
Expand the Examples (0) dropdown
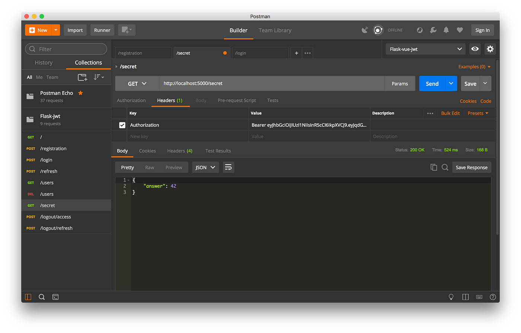(x=474, y=67)
